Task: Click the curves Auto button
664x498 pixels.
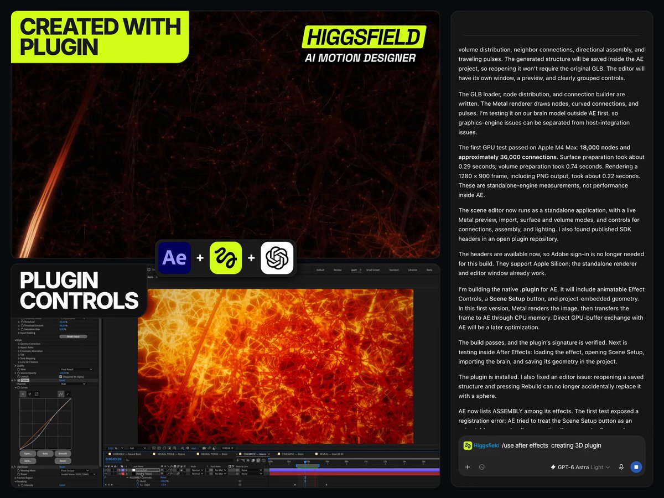Action: 45,454
